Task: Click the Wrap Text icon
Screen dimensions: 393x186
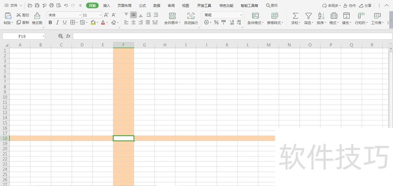Action: click(x=191, y=16)
